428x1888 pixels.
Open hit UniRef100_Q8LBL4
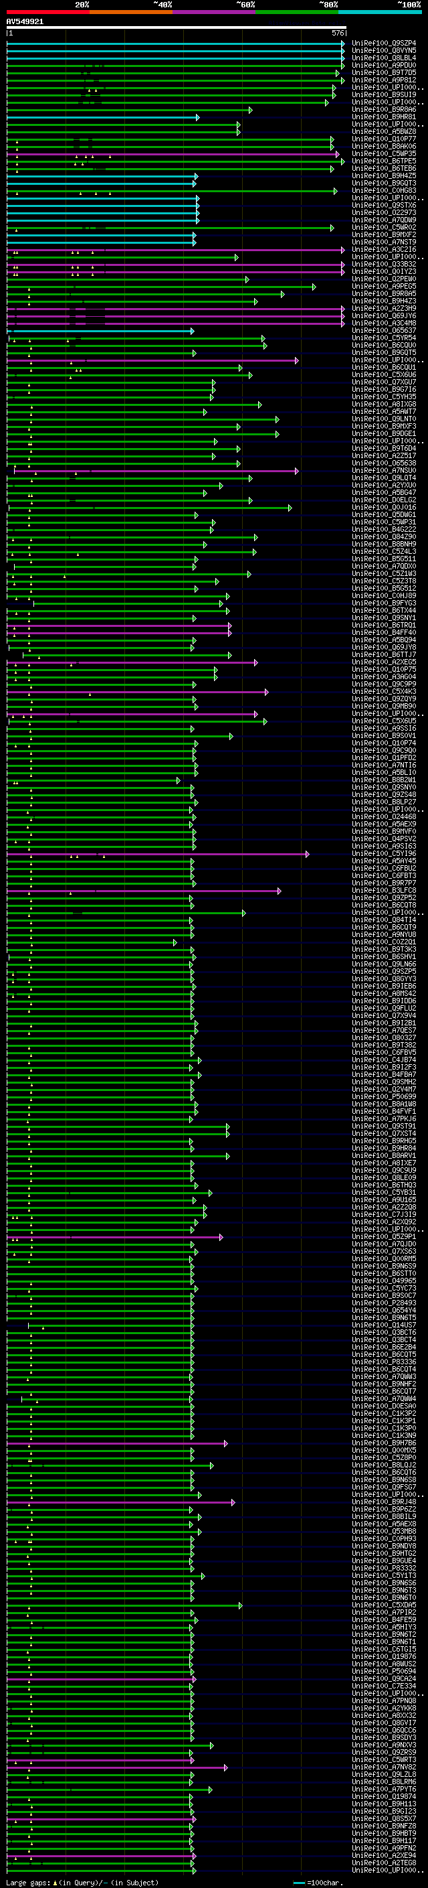click(384, 58)
